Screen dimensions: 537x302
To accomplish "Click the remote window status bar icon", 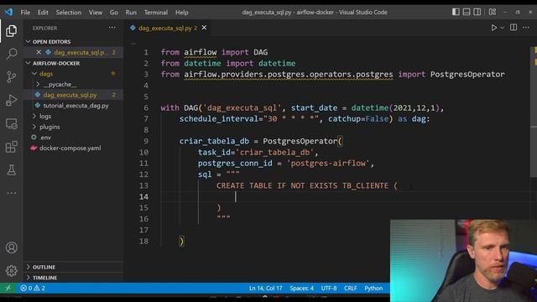I will pyautogui.click(x=8, y=289).
